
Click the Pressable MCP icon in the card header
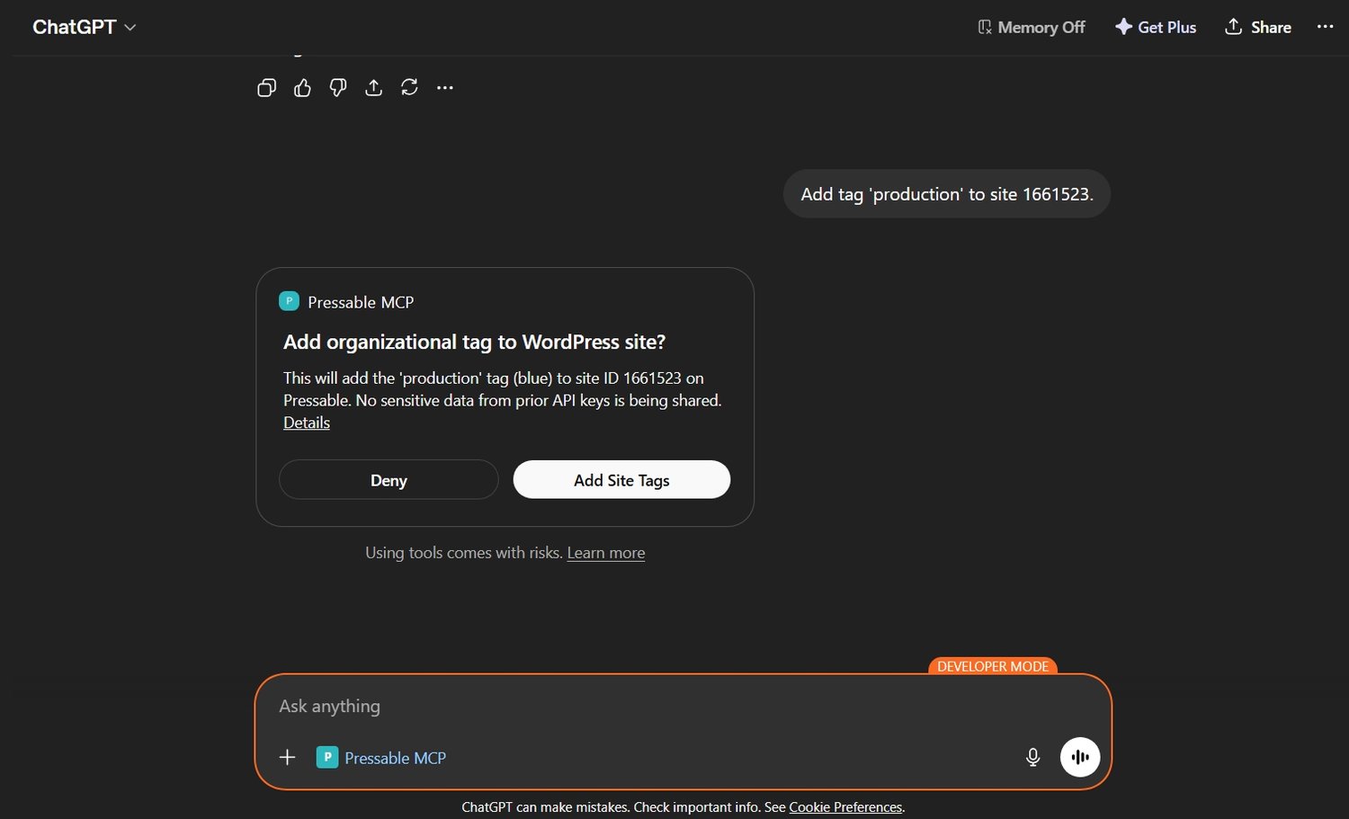[289, 301]
